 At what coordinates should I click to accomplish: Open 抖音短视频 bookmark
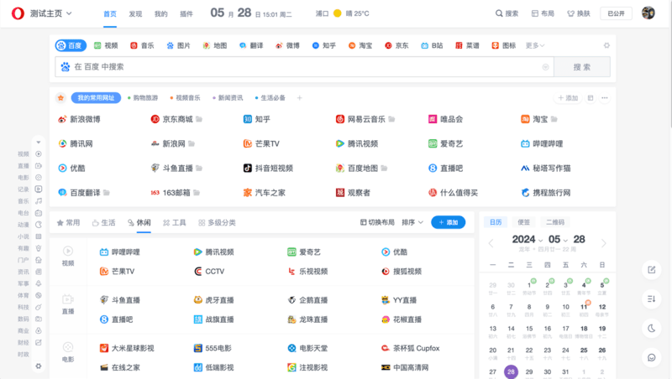click(x=268, y=168)
